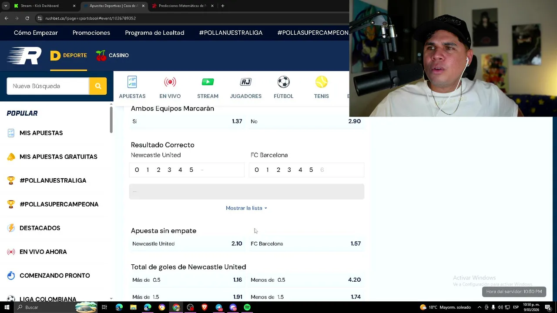Pick FC Barcelona score 4
The width and height of the screenshot is (557, 313).
click(300, 170)
